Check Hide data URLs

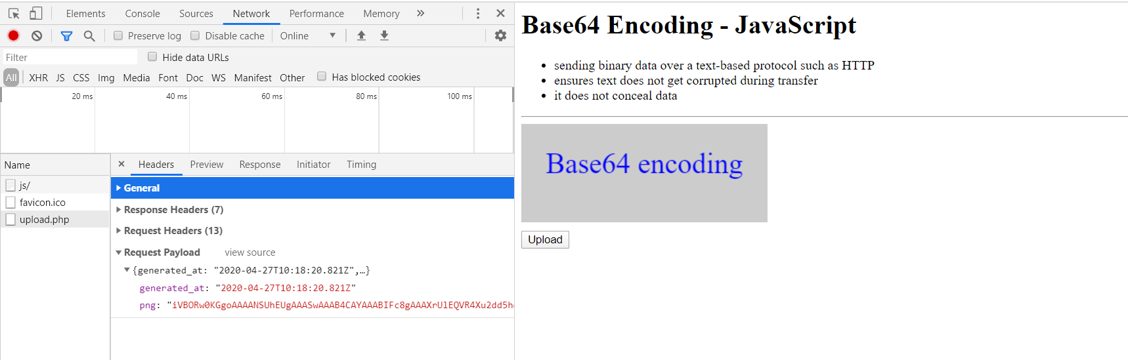tap(152, 56)
